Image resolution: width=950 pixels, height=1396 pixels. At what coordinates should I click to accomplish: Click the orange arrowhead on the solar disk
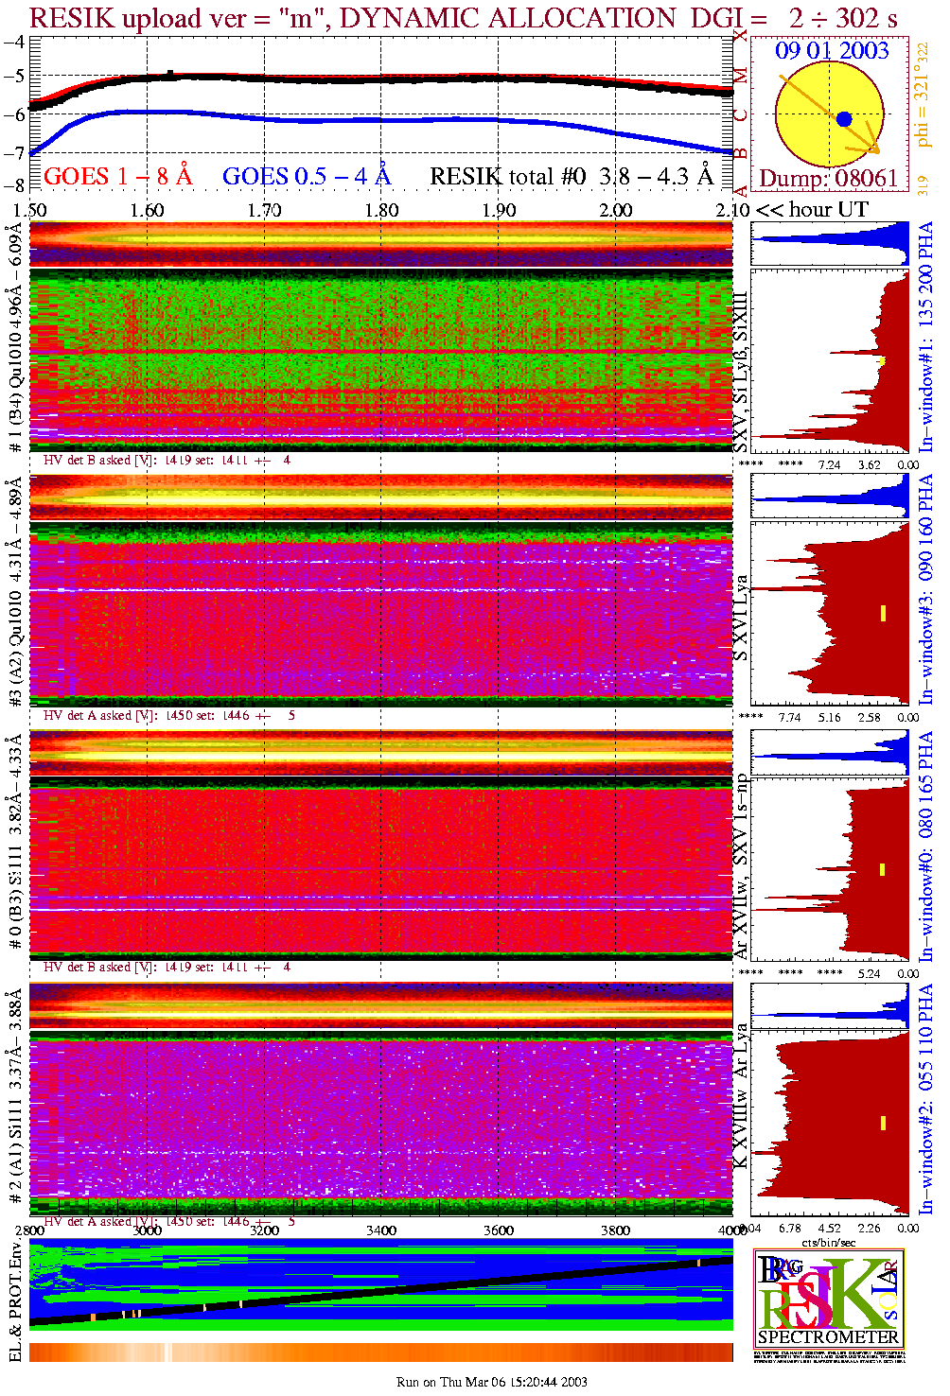[x=873, y=148]
